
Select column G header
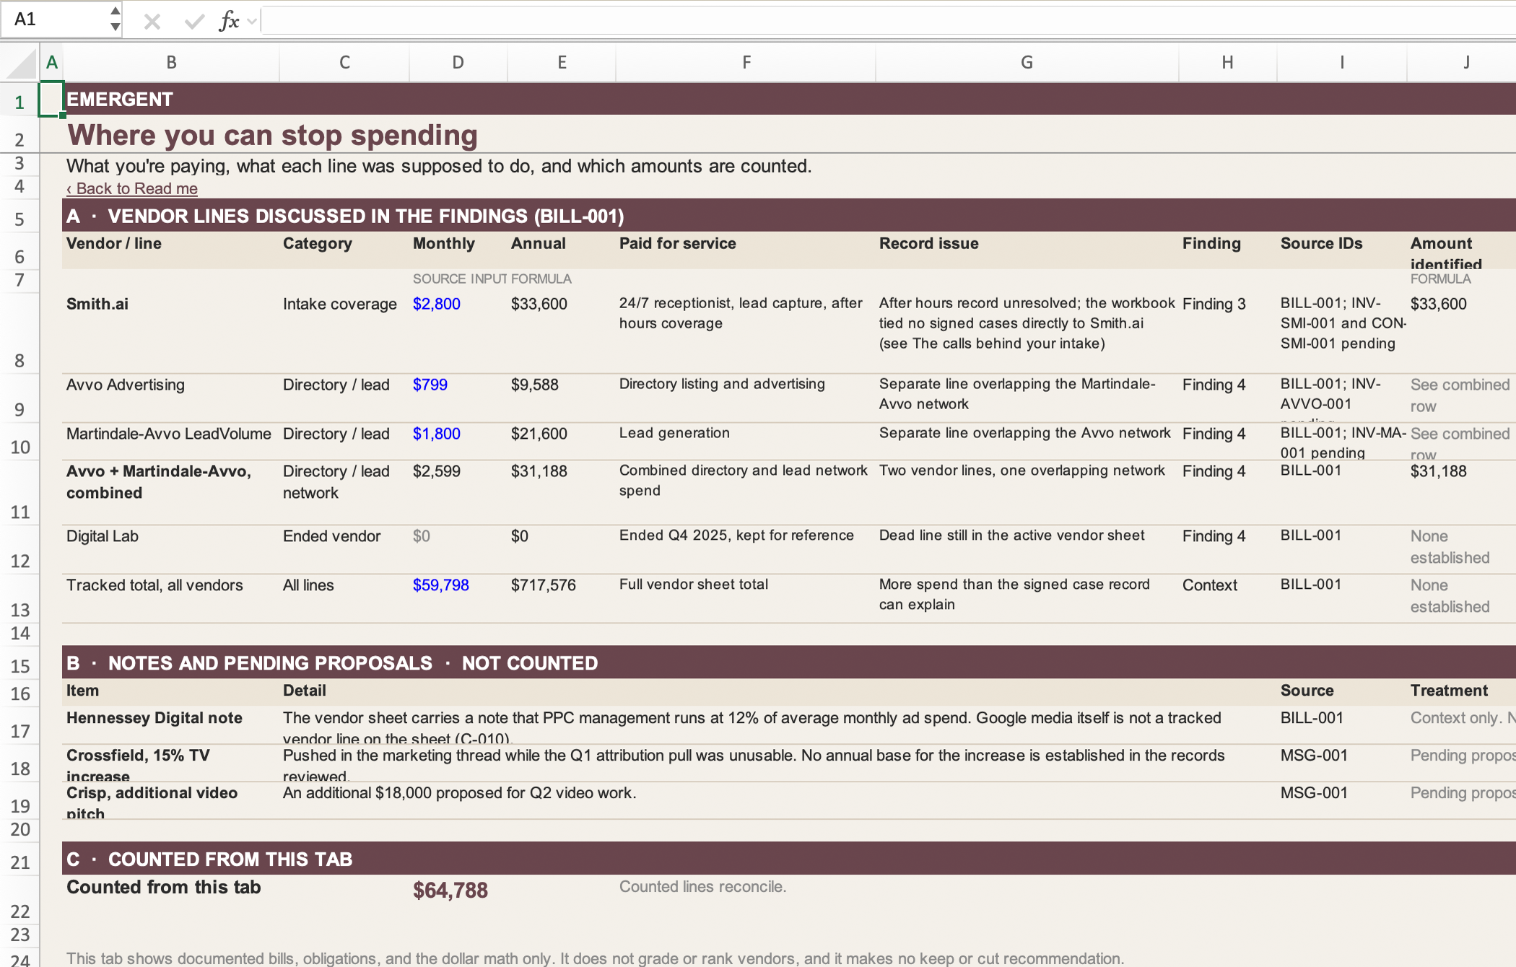point(1027,63)
